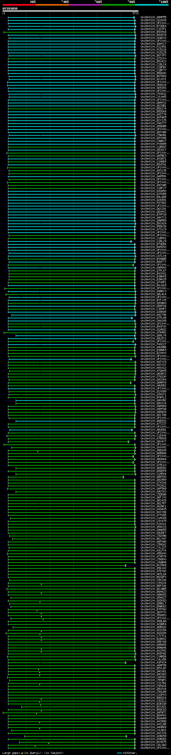Click the white query sequence bar
Viewport: 171px width, 755px height.
71,11
